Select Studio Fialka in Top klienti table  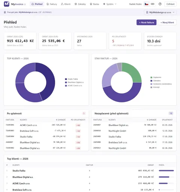coord(19,171)
